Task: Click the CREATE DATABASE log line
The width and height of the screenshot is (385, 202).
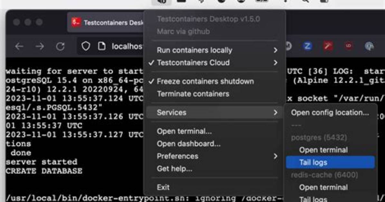Action: [x=44, y=171]
